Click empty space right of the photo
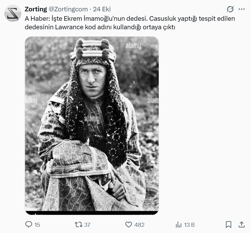251x233 pixels. (x=204, y=125)
